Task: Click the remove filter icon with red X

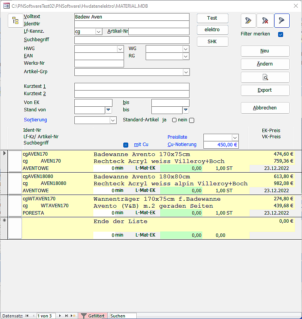Action: (x=265, y=21)
